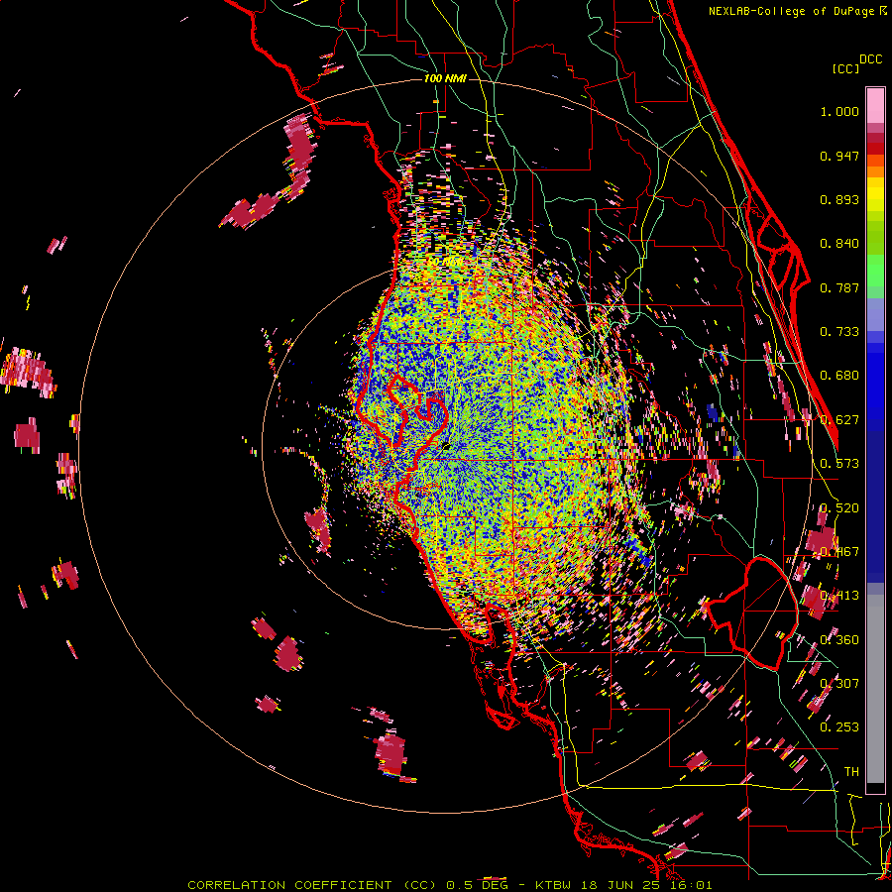Click the 0.680 legend value
This screenshot has width=892, height=892.
coord(839,376)
